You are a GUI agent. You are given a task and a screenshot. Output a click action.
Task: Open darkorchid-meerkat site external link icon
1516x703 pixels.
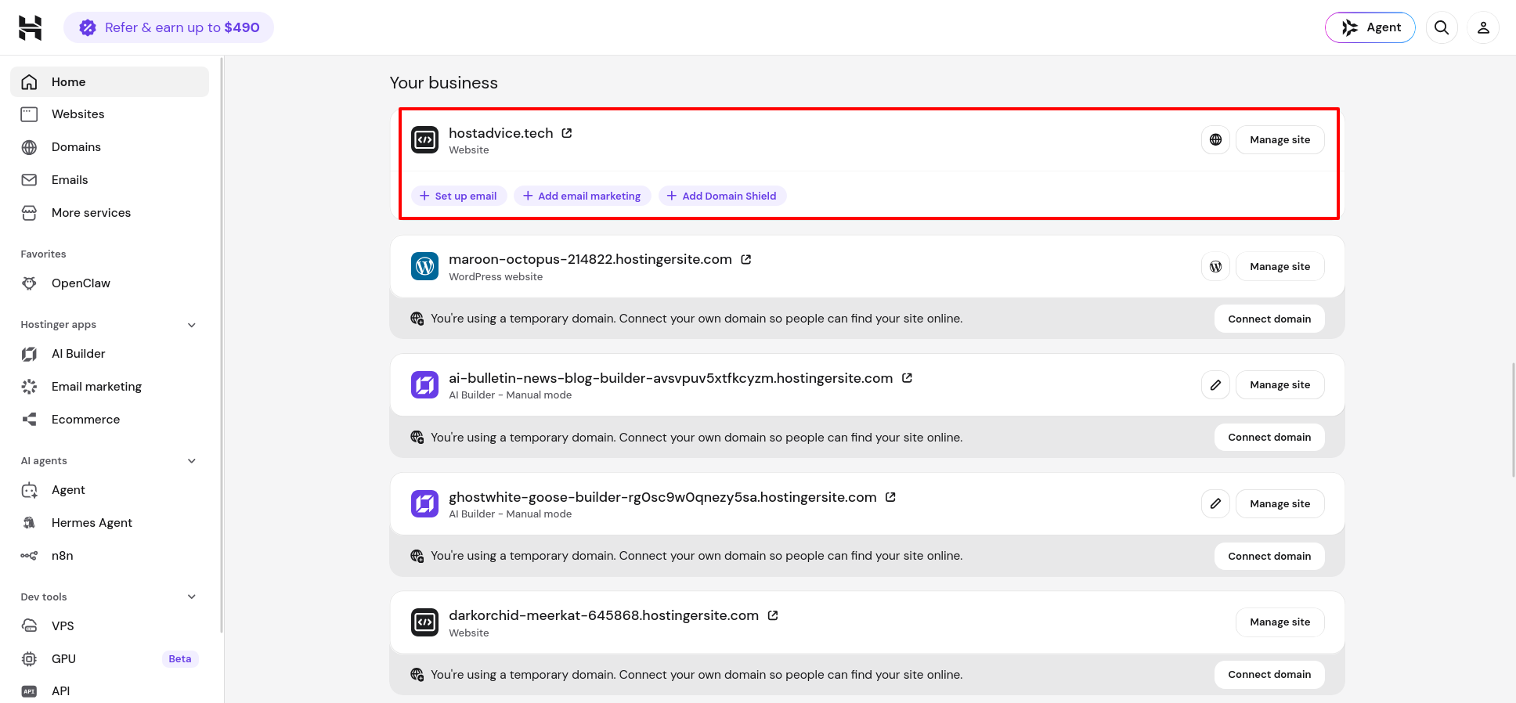tap(773, 615)
